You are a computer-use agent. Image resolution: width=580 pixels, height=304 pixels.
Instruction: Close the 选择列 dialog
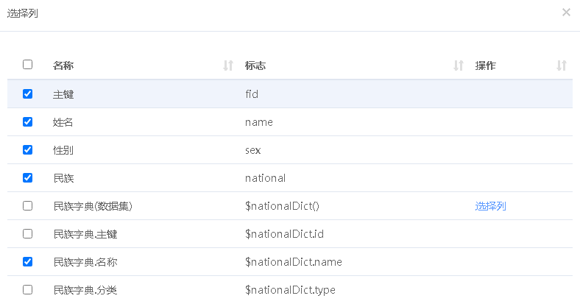click(x=566, y=13)
